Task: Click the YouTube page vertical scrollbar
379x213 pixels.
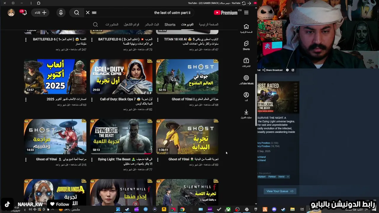Action: click(256, 101)
